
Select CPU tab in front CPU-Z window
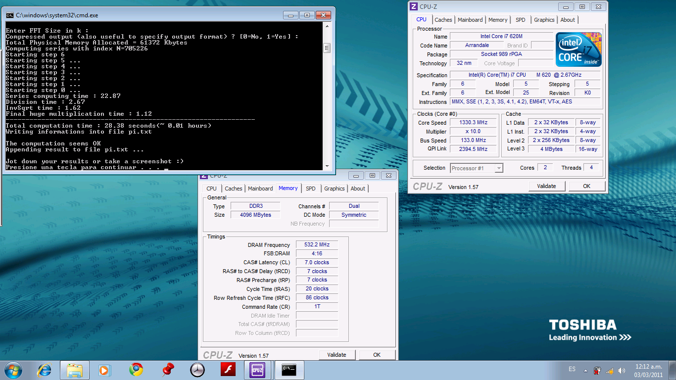(x=421, y=20)
